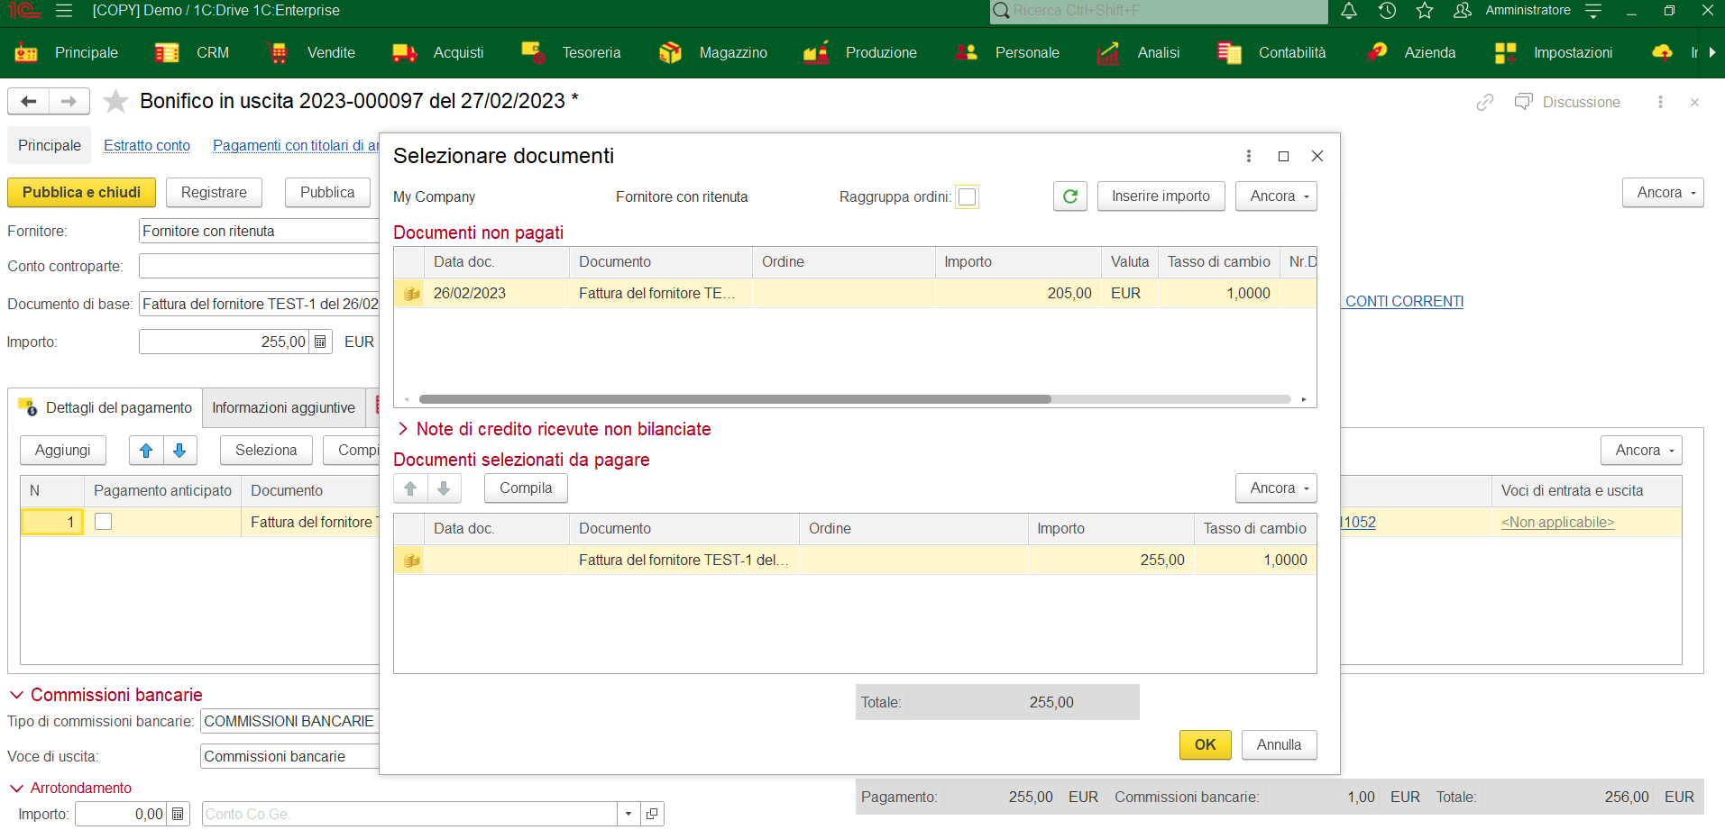This screenshot has height=839, width=1725.
Task: Toggle Pagamento anticipato checkbox in row 1
Action: point(104,522)
